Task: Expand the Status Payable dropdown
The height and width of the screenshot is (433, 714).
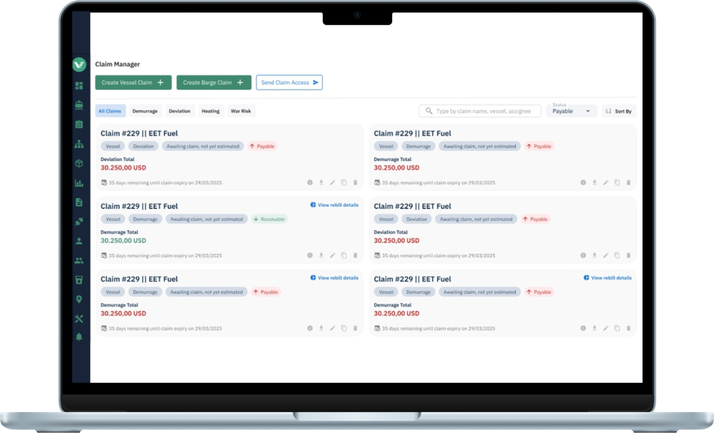Action: click(572, 111)
